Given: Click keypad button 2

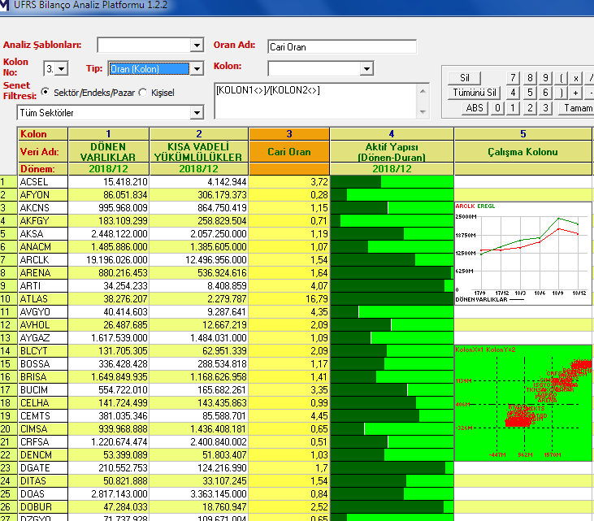Looking at the screenshot, I should 530,108.
